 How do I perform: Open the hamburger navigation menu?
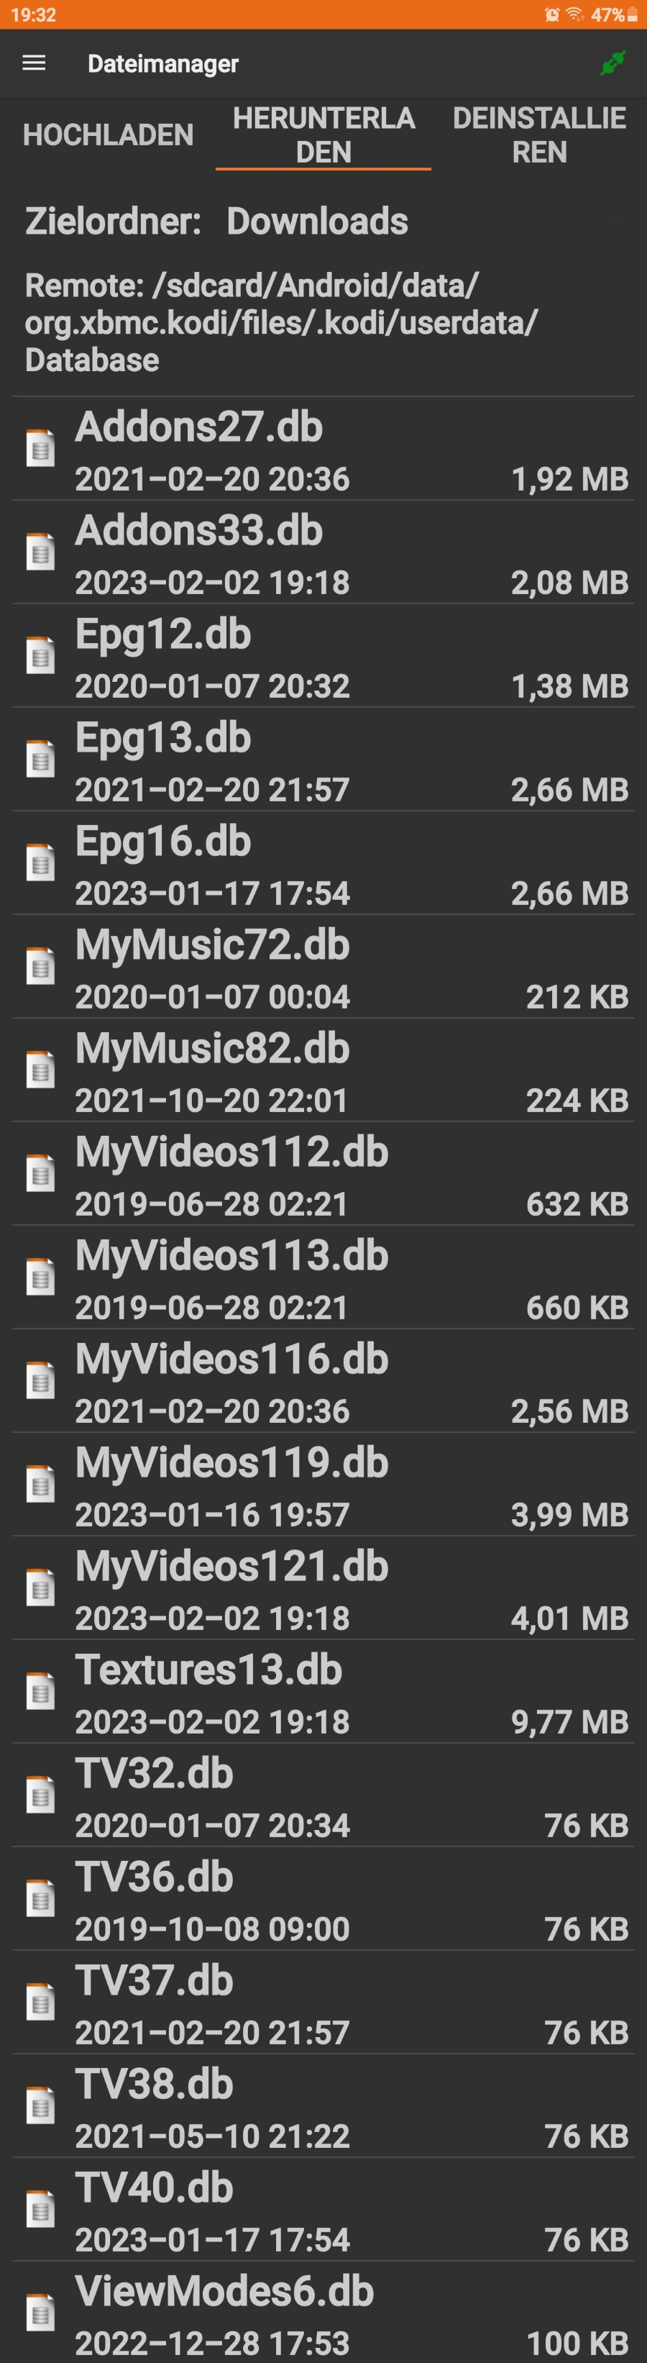pyautogui.click(x=34, y=63)
